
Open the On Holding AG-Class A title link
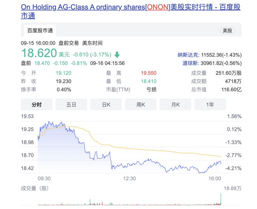pos(83,7)
